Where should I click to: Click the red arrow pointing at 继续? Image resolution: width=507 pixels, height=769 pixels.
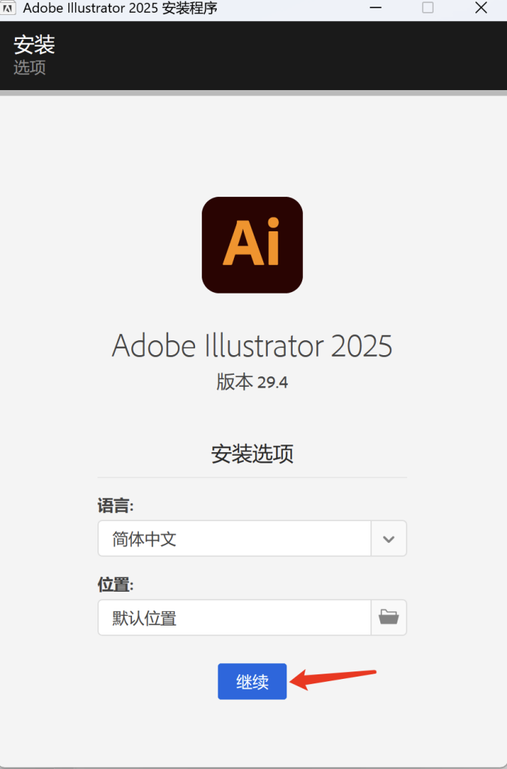333,679
